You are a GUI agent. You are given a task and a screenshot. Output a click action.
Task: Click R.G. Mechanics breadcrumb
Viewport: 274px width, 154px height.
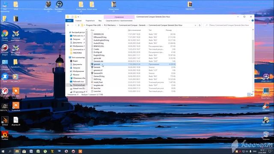[110, 25]
